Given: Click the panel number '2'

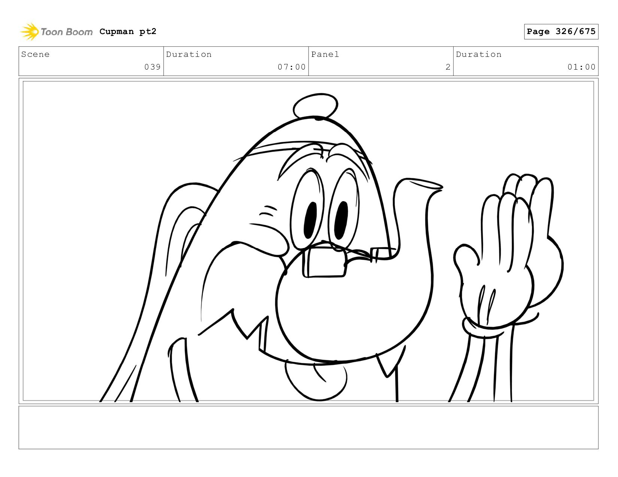Looking at the screenshot, I should point(448,67).
